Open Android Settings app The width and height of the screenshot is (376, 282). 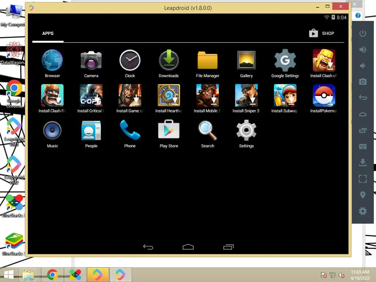pos(246,130)
